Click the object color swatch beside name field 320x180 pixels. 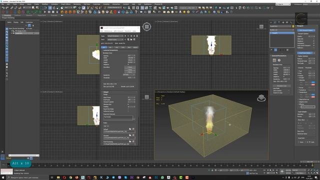coord(293,26)
